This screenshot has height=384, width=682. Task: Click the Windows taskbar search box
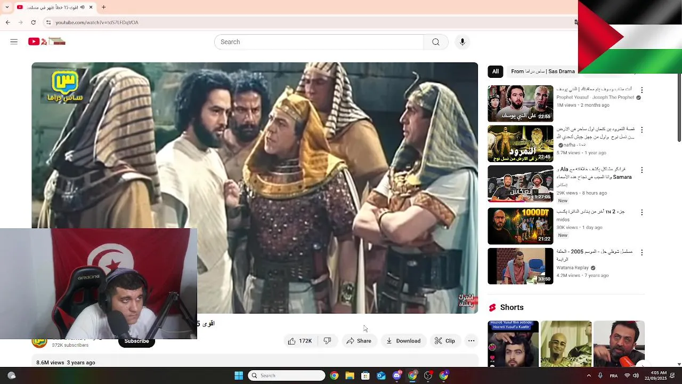pos(287,375)
